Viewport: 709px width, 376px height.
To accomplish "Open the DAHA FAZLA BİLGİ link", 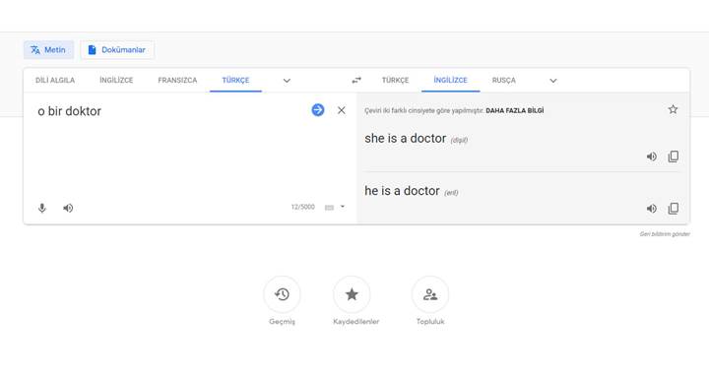I will (515, 110).
